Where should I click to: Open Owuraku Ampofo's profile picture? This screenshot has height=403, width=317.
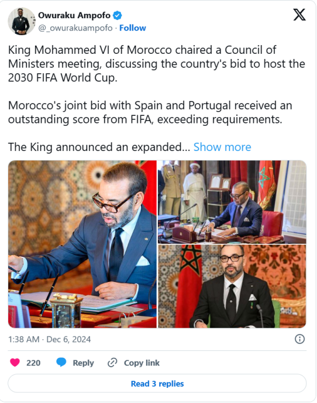[22, 21]
